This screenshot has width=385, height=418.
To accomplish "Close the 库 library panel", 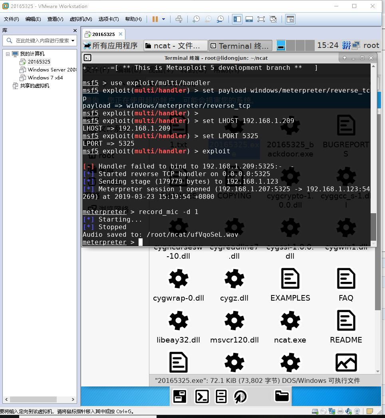I will tap(75, 31).
